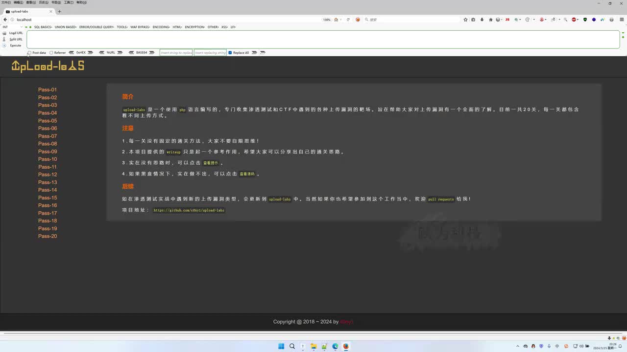
Task: Open Windows taskbar search
Action: click(292, 346)
